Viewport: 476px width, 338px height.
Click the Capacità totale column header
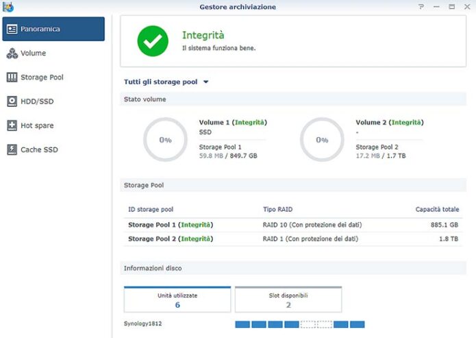pyautogui.click(x=436, y=209)
